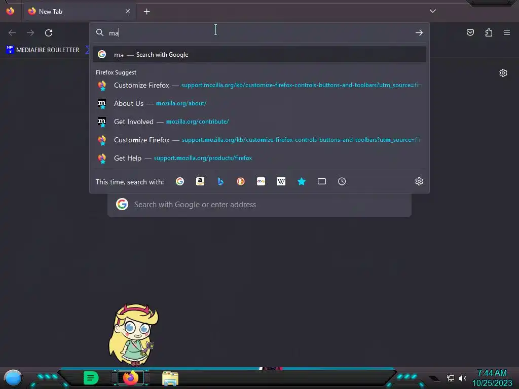
Task: Focus the address bar containing 'ma'
Action: click(259, 33)
